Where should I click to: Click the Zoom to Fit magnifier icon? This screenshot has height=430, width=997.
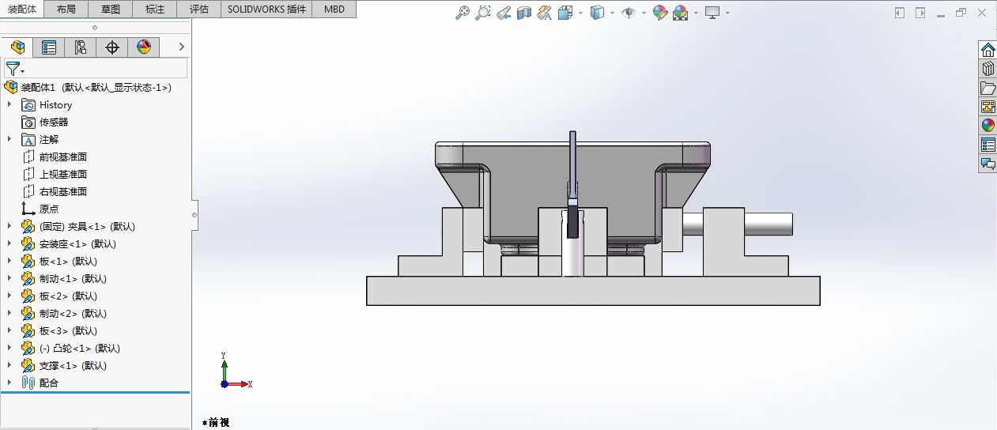463,13
